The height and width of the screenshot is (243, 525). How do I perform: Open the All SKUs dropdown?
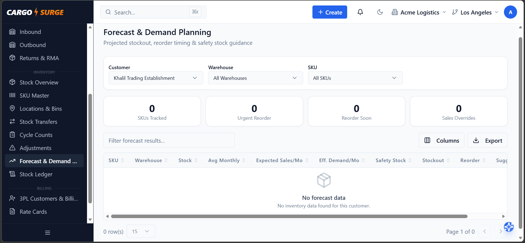[x=355, y=78]
